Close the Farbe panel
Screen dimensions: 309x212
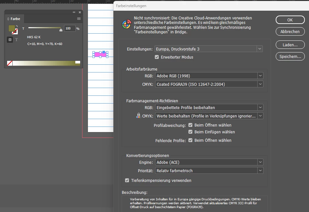[x=80, y=12]
